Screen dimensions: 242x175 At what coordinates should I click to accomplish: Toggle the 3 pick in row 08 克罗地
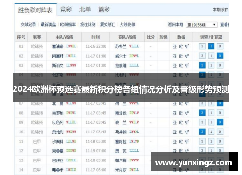202,113
